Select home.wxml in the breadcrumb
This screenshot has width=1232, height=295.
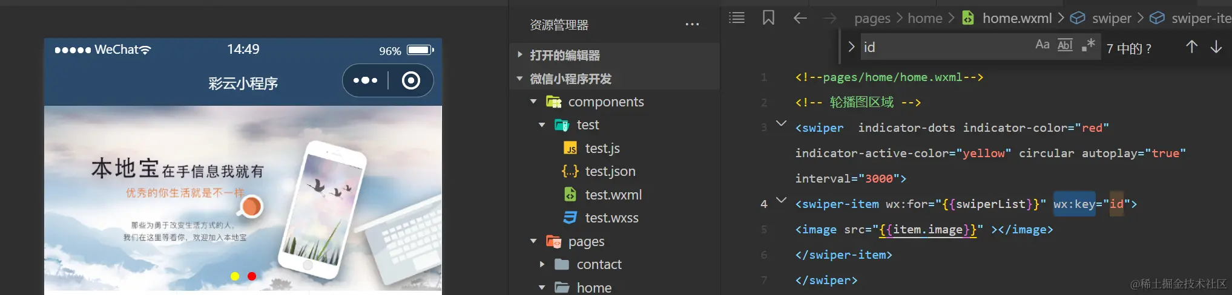[x=1016, y=18]
